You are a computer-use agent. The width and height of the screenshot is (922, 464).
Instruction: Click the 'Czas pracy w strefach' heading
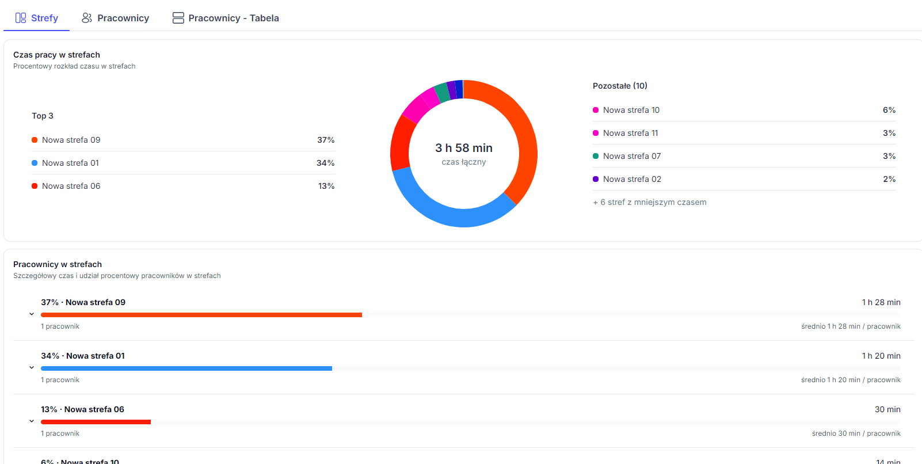click(56, 55)
